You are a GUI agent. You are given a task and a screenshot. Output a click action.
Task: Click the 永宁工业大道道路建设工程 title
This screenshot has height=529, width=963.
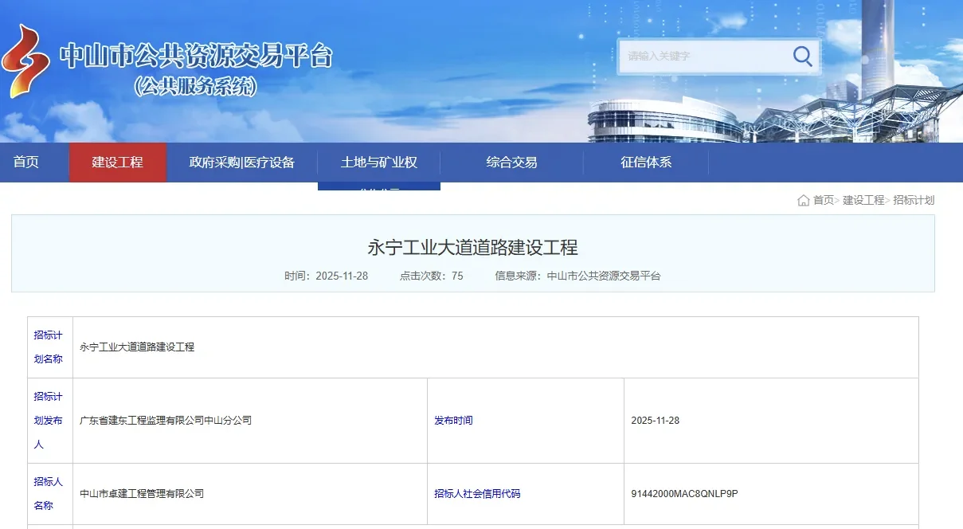coord(481,247)
